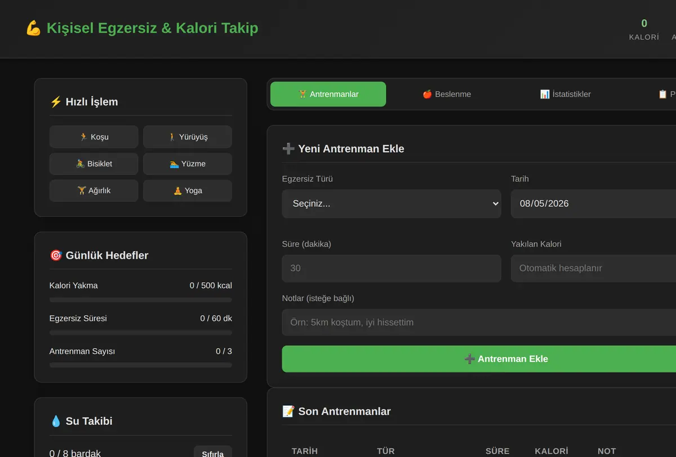Switch to the Antrenmanlar tab

point(328,94)
